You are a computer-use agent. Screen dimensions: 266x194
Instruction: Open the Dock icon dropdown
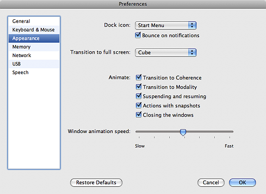pyautogui.click(x=166, y=25)
